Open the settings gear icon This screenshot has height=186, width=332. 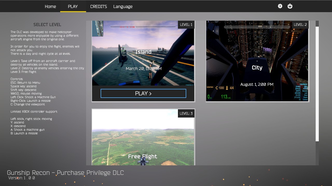(280, 6)
